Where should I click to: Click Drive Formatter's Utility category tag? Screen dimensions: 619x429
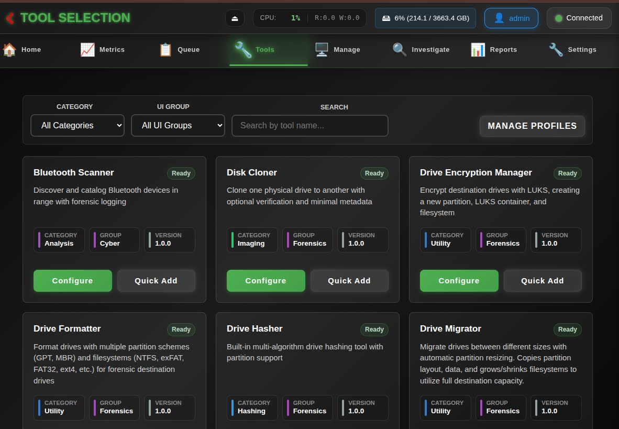pyautogui.click(x=59, y=408)
